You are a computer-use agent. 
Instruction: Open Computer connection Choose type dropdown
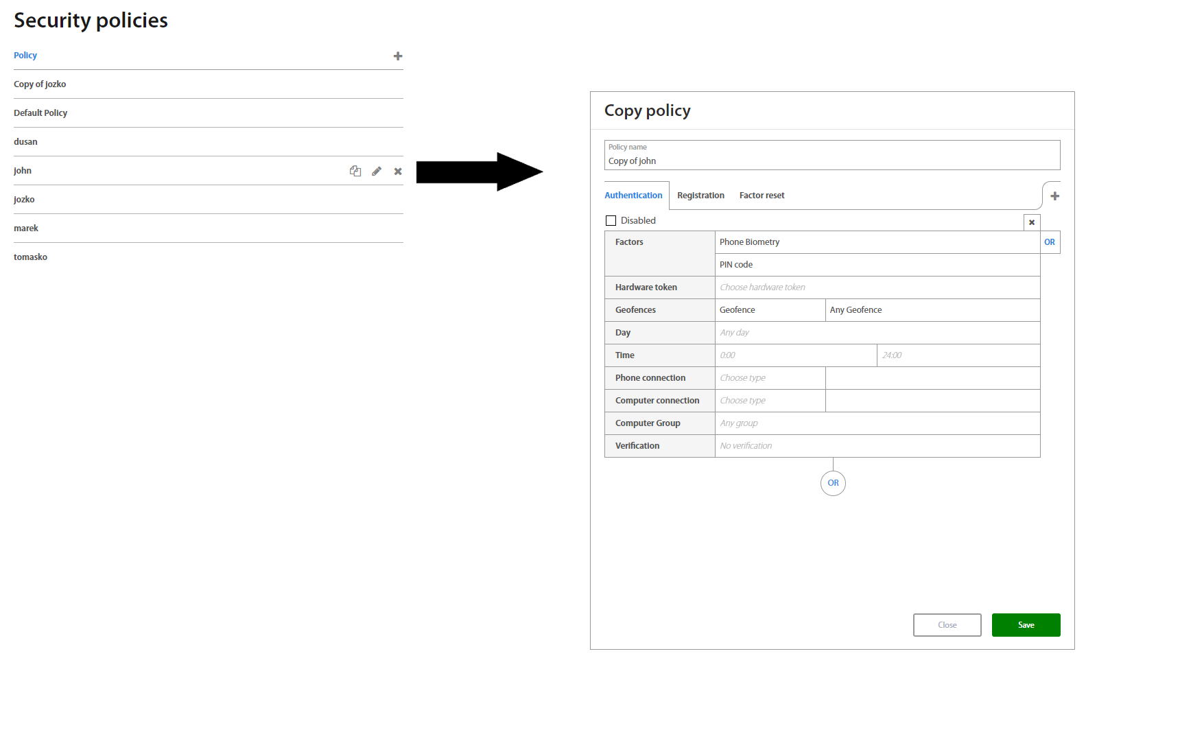point(770,401)
